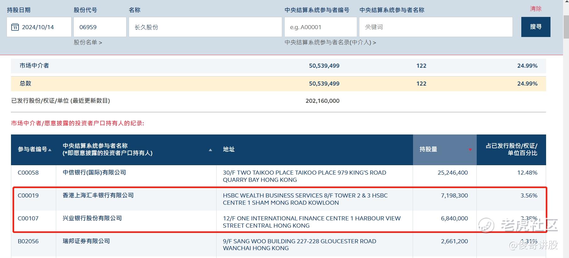Open the 股份名单 link
569x258 pixels.
(88, 42)
